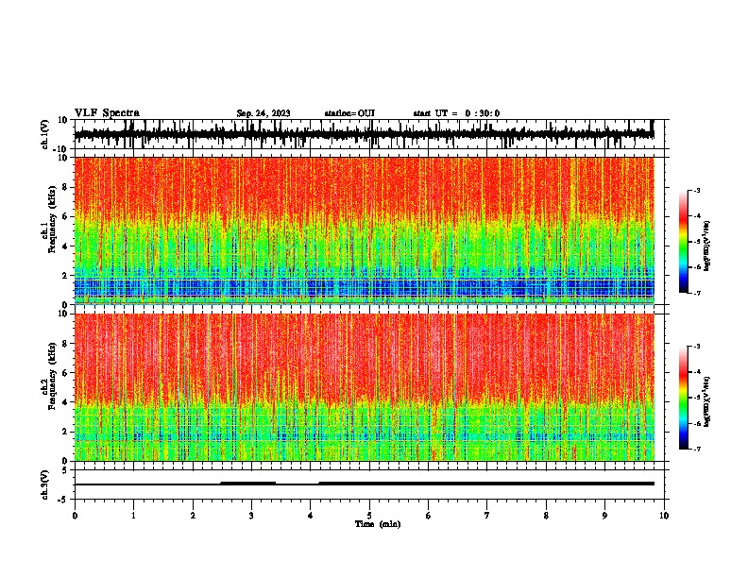
Task: Click time axis tick label "7"
Action: click(x=487, y=516)
